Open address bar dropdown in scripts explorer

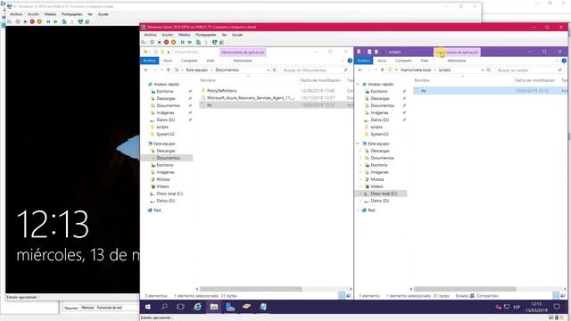click(x=483, y=70)
